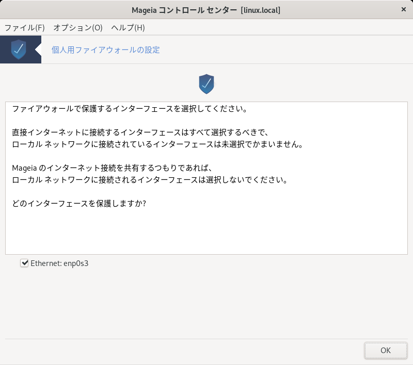
Task: Open the ヘルプ(H) menu
Action: 128,28
